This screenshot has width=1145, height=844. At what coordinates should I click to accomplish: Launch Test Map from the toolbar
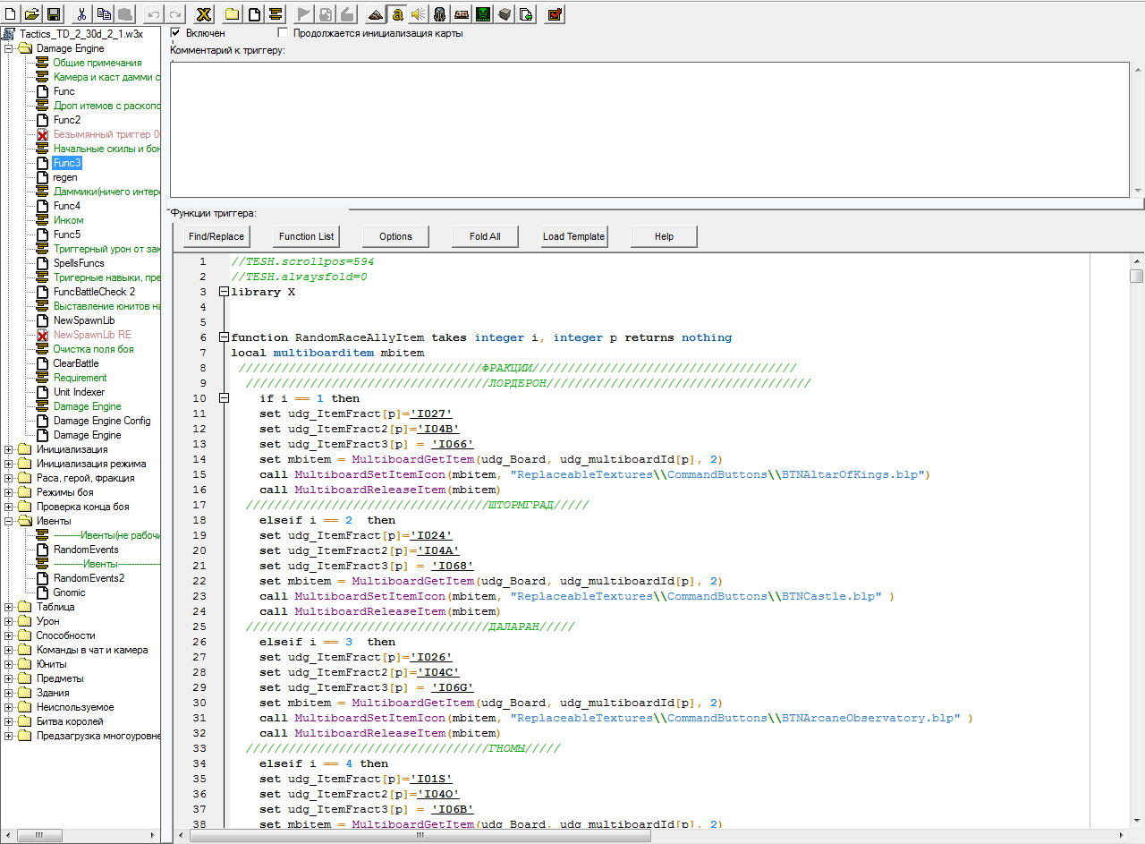(554, 13)
